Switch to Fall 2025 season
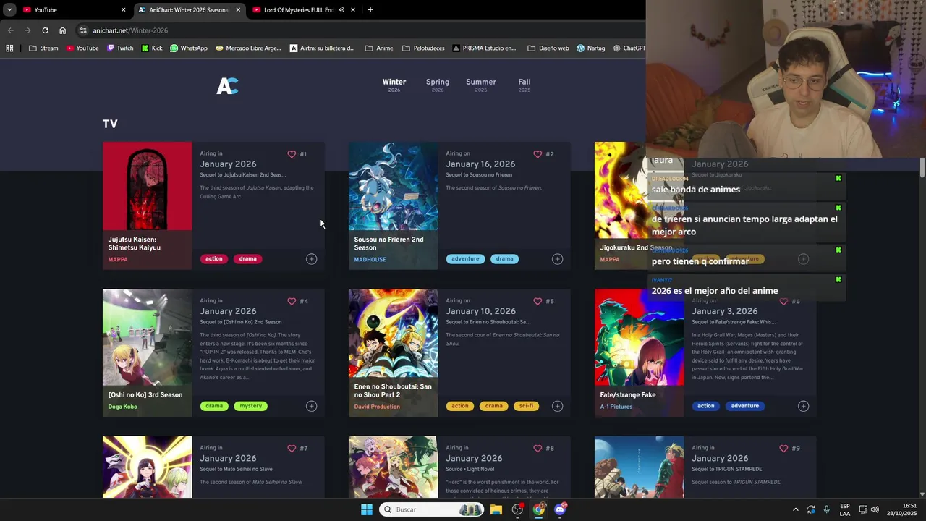The width and height of the screenshot is (926, 521). (x=524, y=85)
